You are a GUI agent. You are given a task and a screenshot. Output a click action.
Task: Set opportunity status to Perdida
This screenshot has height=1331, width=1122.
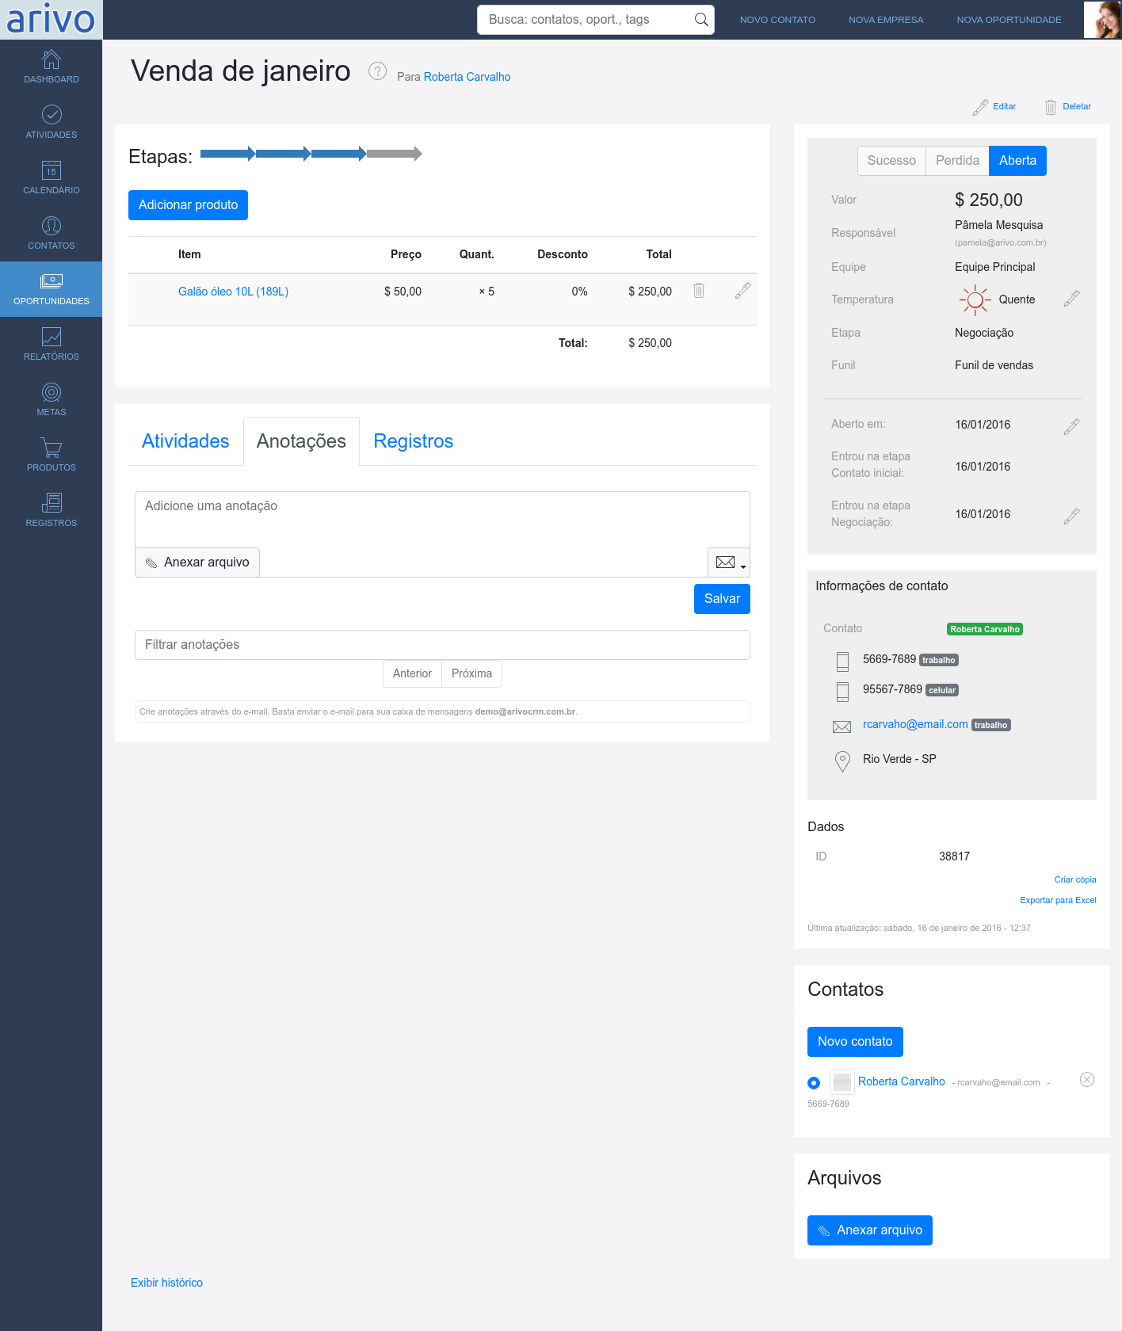[957, 161]
